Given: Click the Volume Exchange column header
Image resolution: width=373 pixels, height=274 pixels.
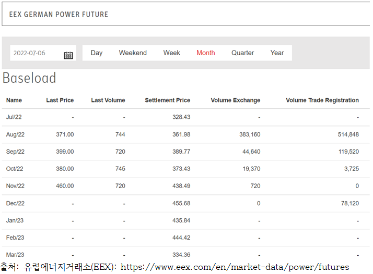Looking at the screenshot, I should (x=235, y=100).
